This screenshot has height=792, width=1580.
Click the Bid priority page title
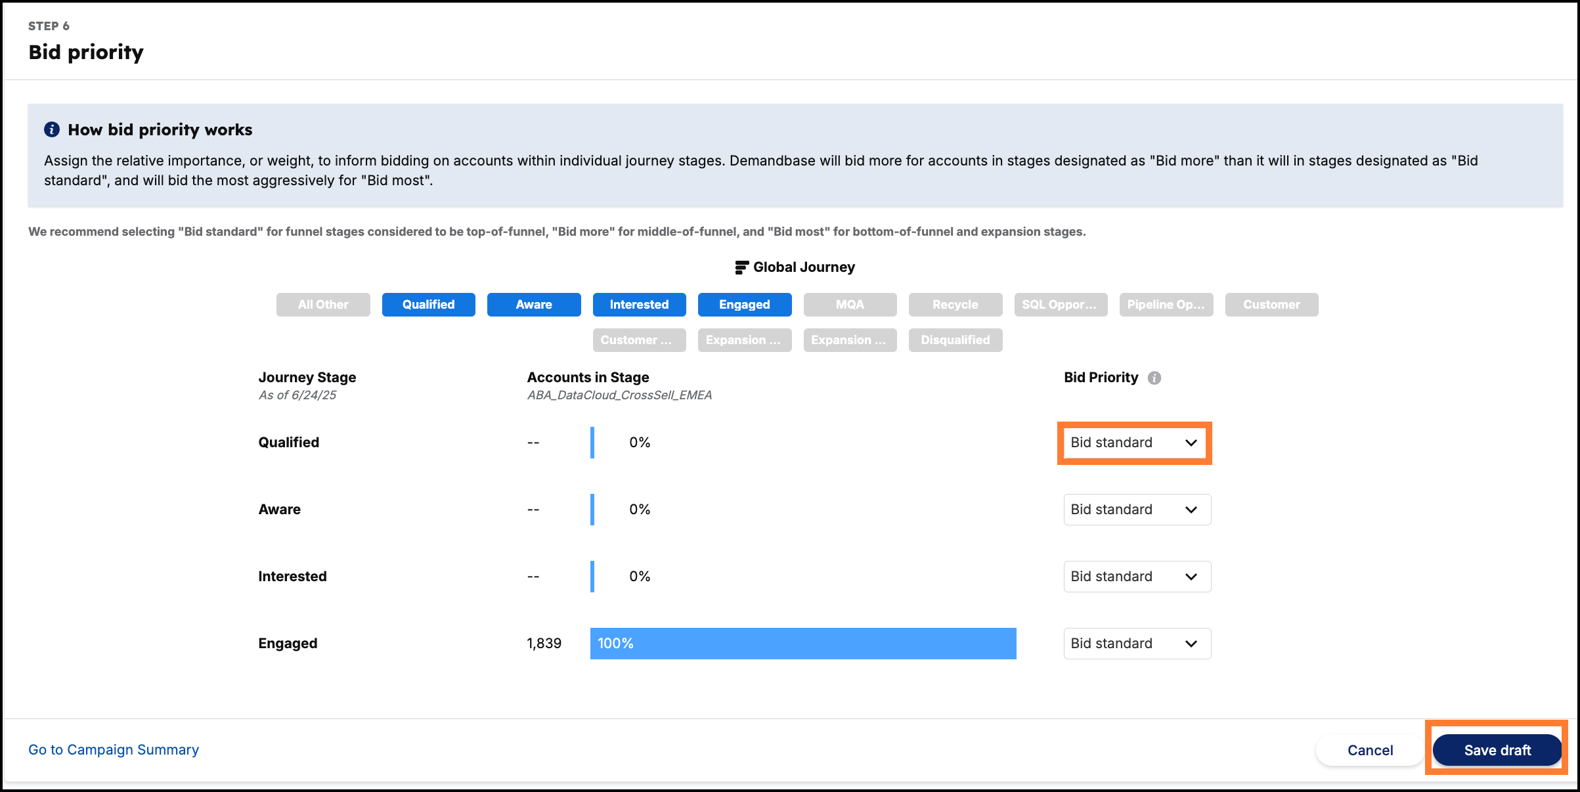(86, 52)
